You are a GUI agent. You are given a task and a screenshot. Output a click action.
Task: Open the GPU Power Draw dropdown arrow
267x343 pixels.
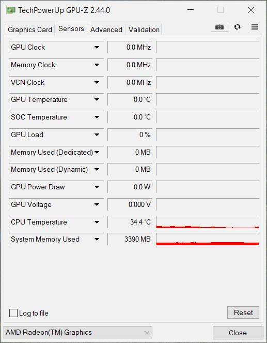(x=97, y=187)
